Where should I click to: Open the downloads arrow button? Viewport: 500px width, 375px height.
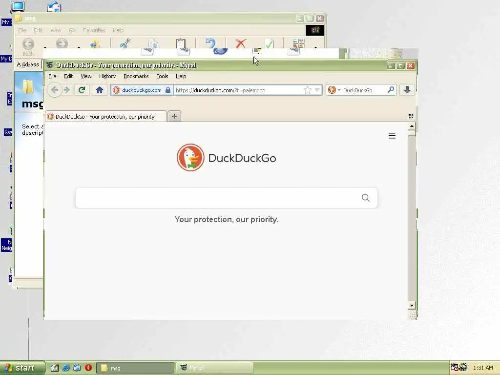[x=407, y=90]
